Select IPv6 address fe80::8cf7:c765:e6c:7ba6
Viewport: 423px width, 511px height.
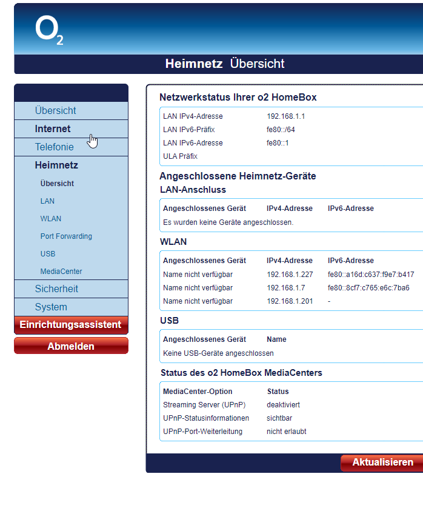click(368, 288)
